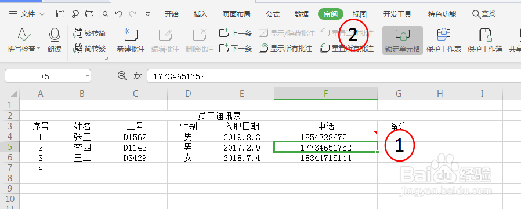The image size is (521, 209).
Task: Click the 入职日期 header cell
Action: pos(241,126)
